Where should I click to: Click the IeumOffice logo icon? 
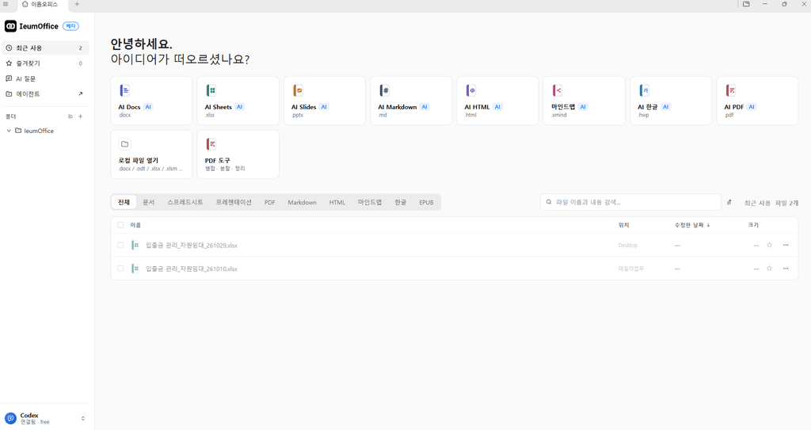10,26
